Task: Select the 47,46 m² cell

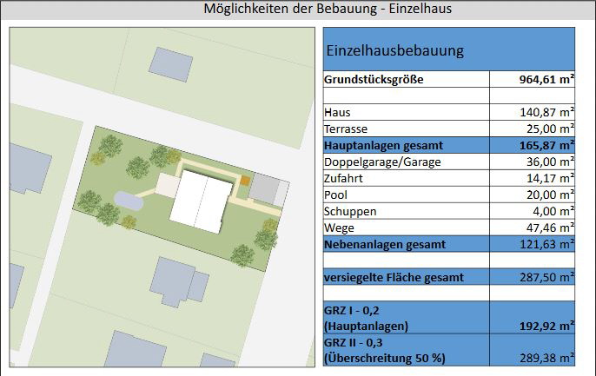Action: [x=532, y=228]
